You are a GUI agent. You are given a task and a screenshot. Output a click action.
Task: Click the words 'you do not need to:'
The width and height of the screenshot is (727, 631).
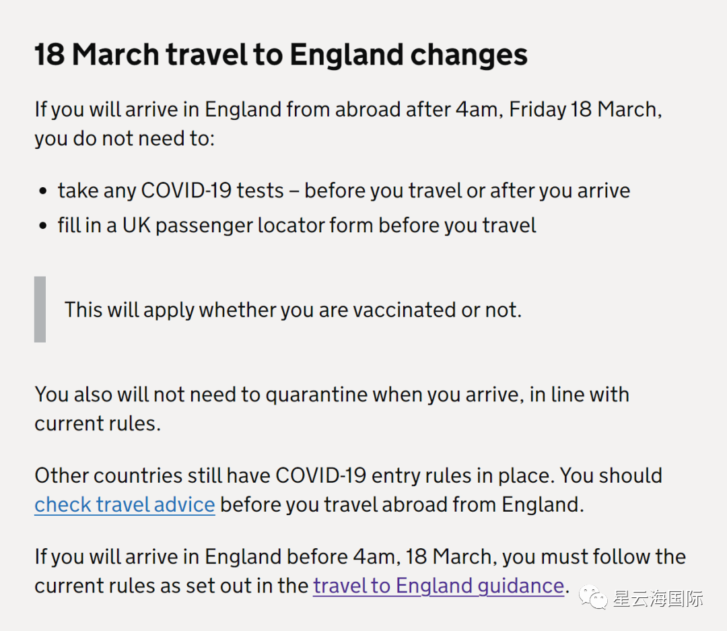click(125, 138)
